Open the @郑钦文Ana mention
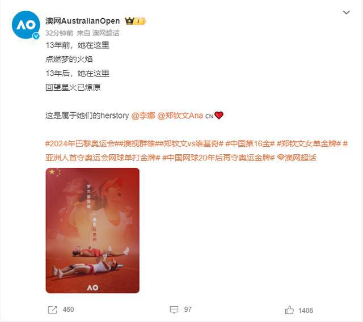This screenshot has height=322, width=363. (x=180, y=116)
